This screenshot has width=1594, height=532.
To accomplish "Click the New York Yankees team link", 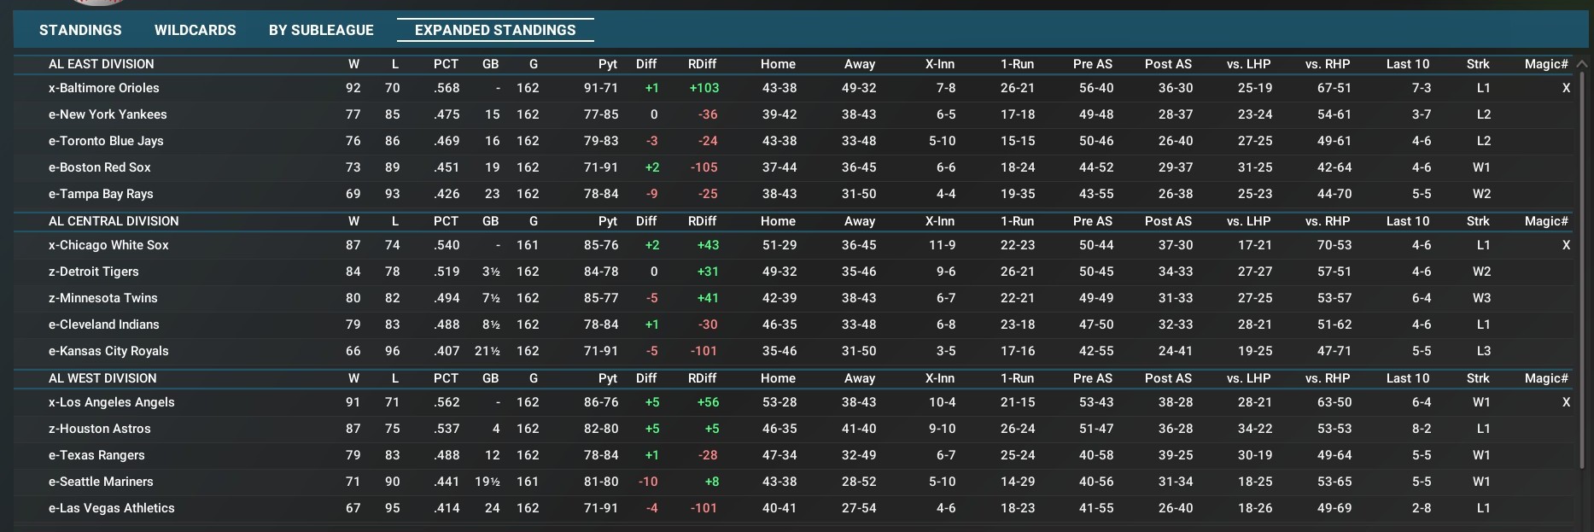I will coord(113,114).
